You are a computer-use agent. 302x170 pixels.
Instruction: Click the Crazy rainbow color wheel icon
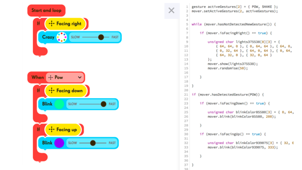click(x=62, y=37)
